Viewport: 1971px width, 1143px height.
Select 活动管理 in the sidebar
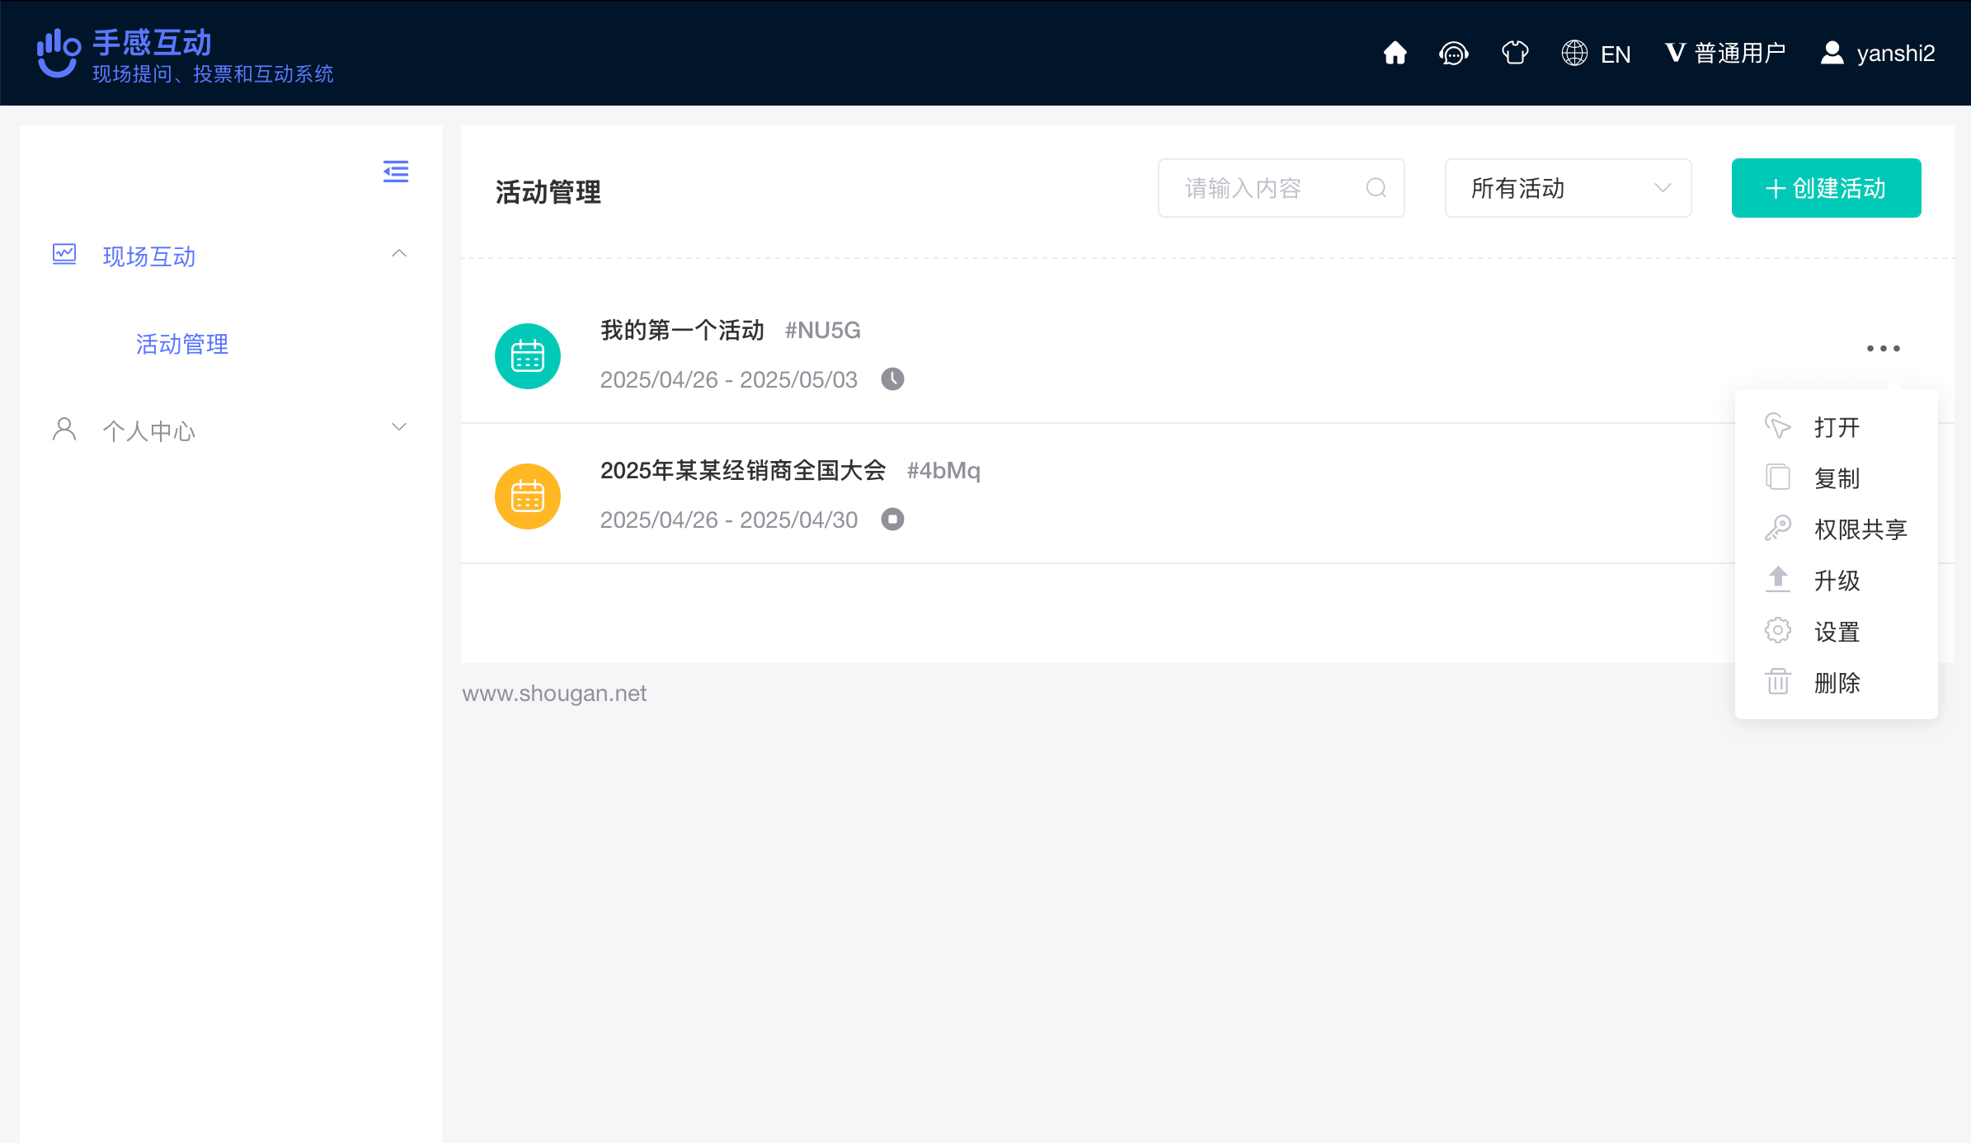point(181,344)
